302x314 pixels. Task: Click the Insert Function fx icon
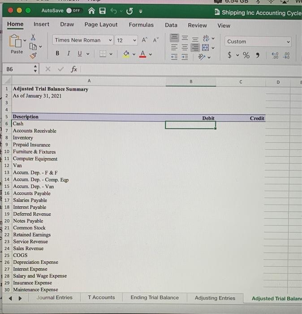tap(74, 69)
